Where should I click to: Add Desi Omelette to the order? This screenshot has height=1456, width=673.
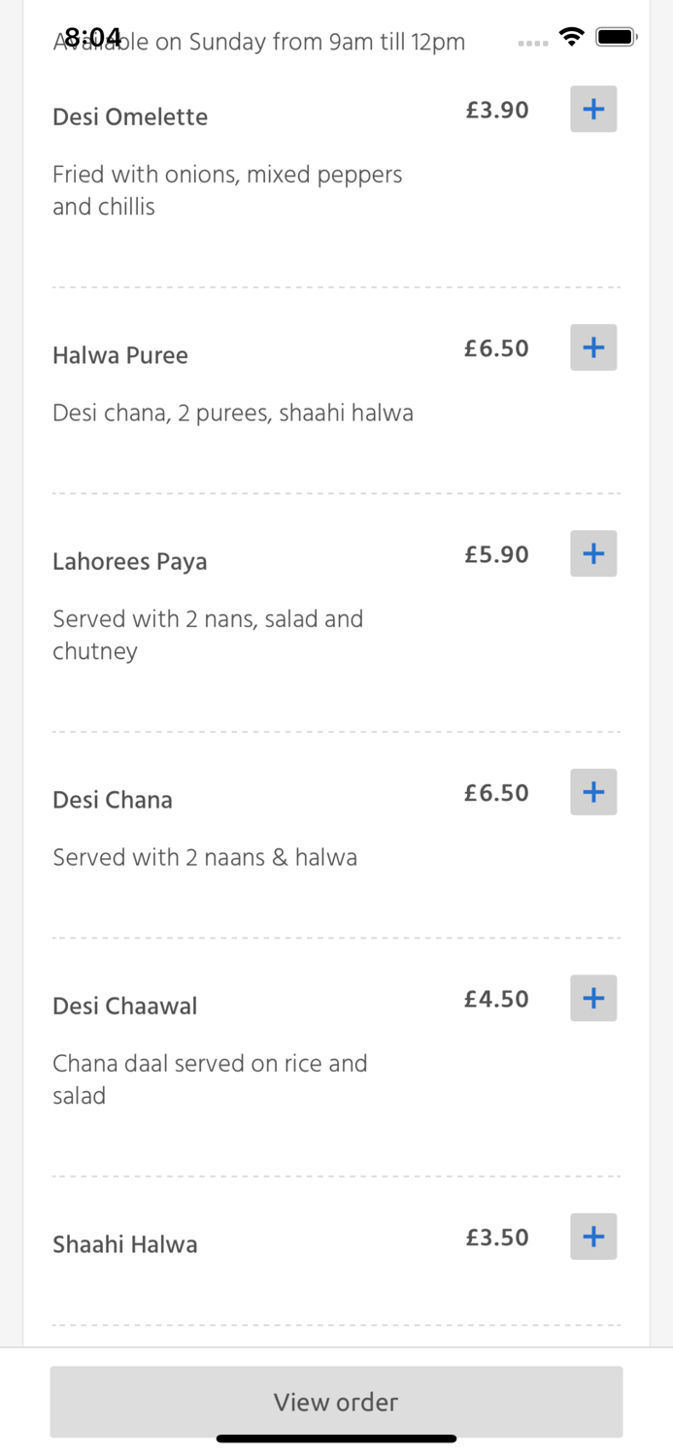click(592, 109)
